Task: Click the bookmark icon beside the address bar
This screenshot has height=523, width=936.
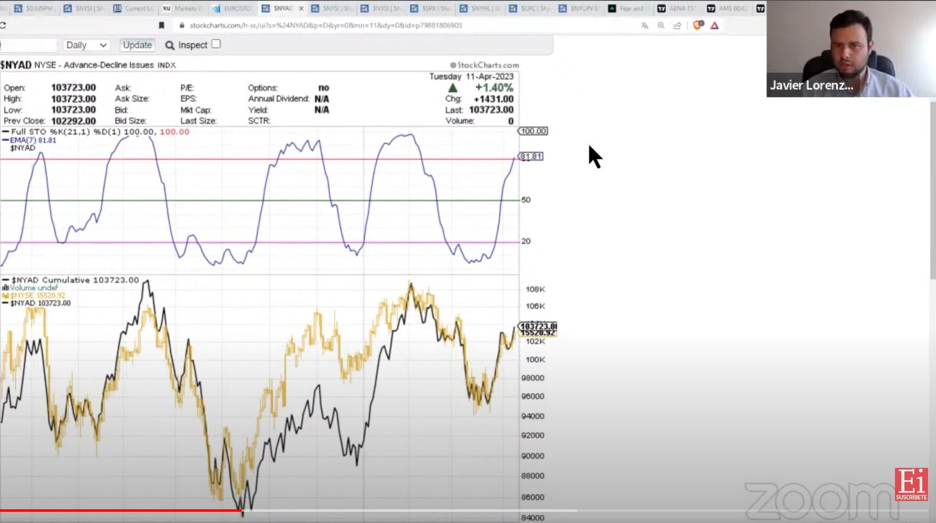Action: 162,25
